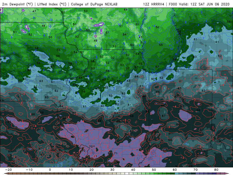Select the "College of DuPage NEXLAB" credit text
Image resolution: width=233 pixels, height=175 pixels.
click(94, 4)
